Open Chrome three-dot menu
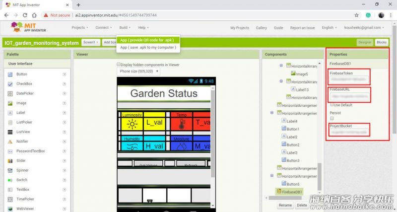The height and width of the screenshot is (212, 397). tap(391, 15)
